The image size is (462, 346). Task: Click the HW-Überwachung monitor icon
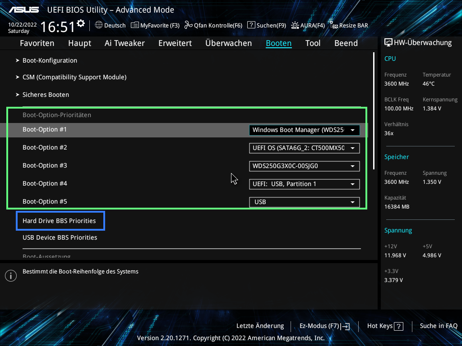click(388, 43)
